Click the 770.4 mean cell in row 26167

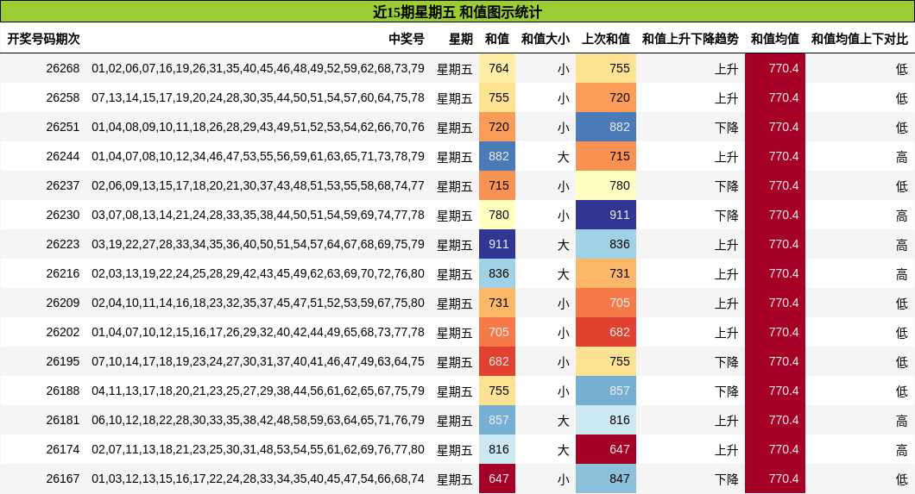775,478
